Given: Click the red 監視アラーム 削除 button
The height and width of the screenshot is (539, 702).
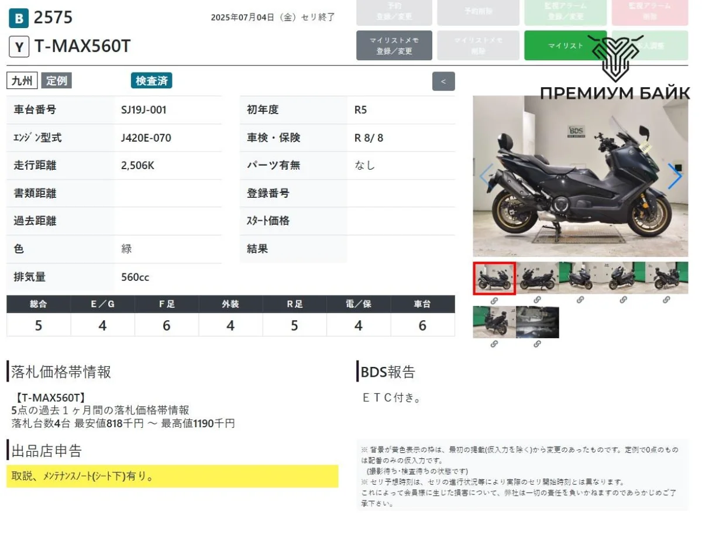Looking at the screenshot, I should pos(650,12).
